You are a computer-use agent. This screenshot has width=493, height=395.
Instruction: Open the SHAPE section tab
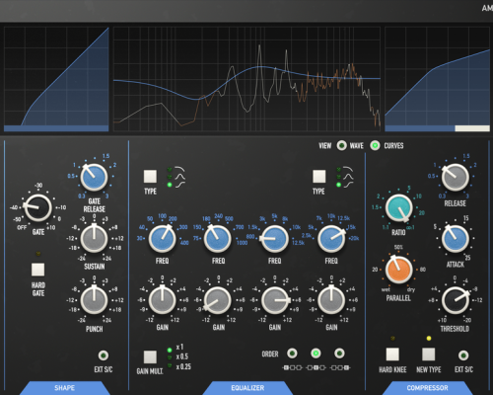64,388
